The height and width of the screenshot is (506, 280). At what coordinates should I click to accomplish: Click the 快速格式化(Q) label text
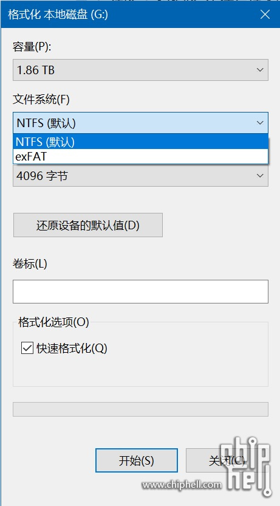[x=72, y=348]
